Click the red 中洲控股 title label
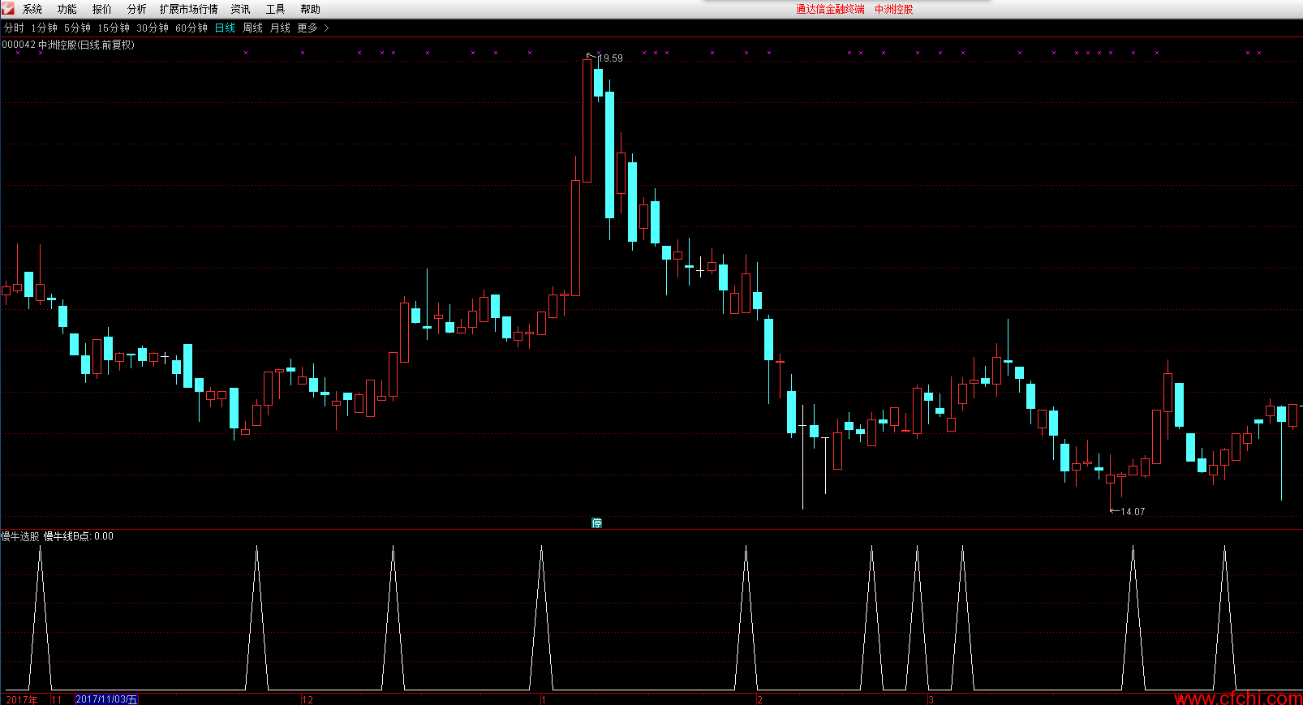Viewport: 1303px width, 705px height. 894,9
